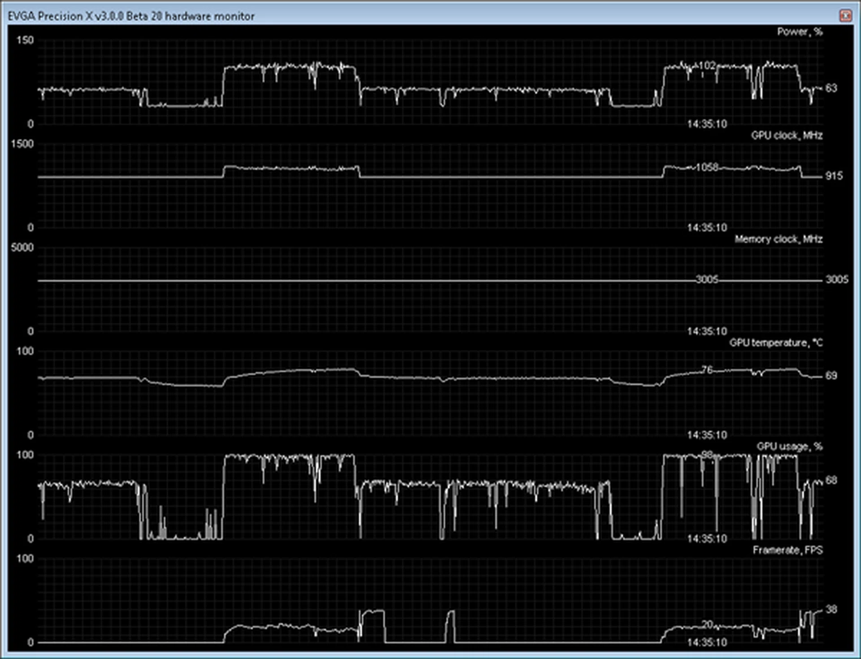The height and width of the screenshot is (659, 861).
Task: Click the 5000 axis maximum on the memory clock graph
Action: coord(22,247)
